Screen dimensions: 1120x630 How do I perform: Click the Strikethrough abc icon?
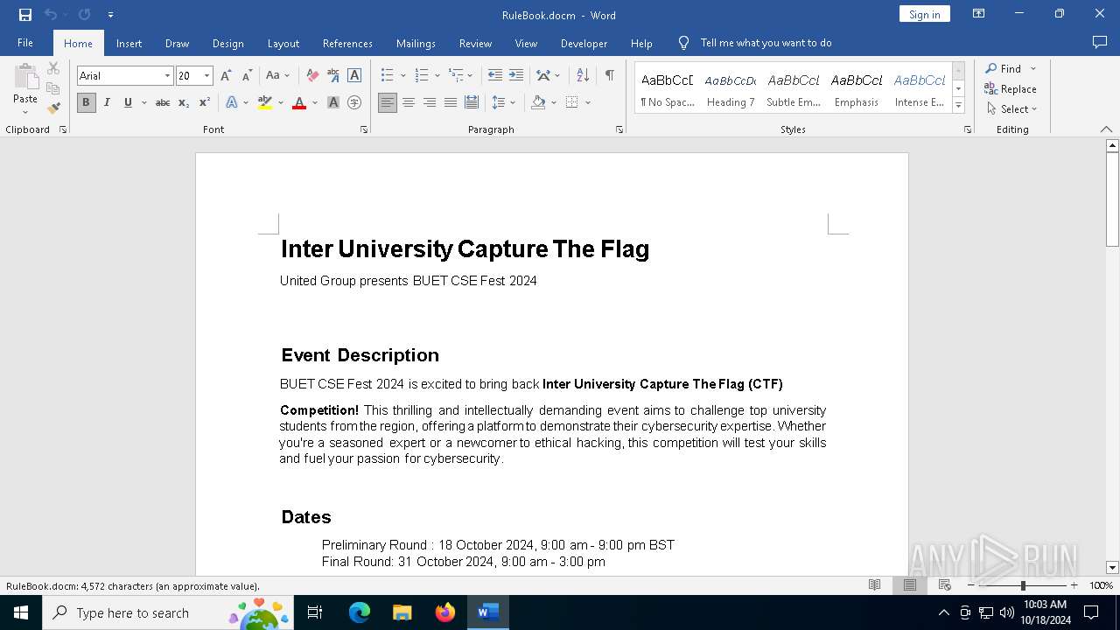[x=163, y=102]
